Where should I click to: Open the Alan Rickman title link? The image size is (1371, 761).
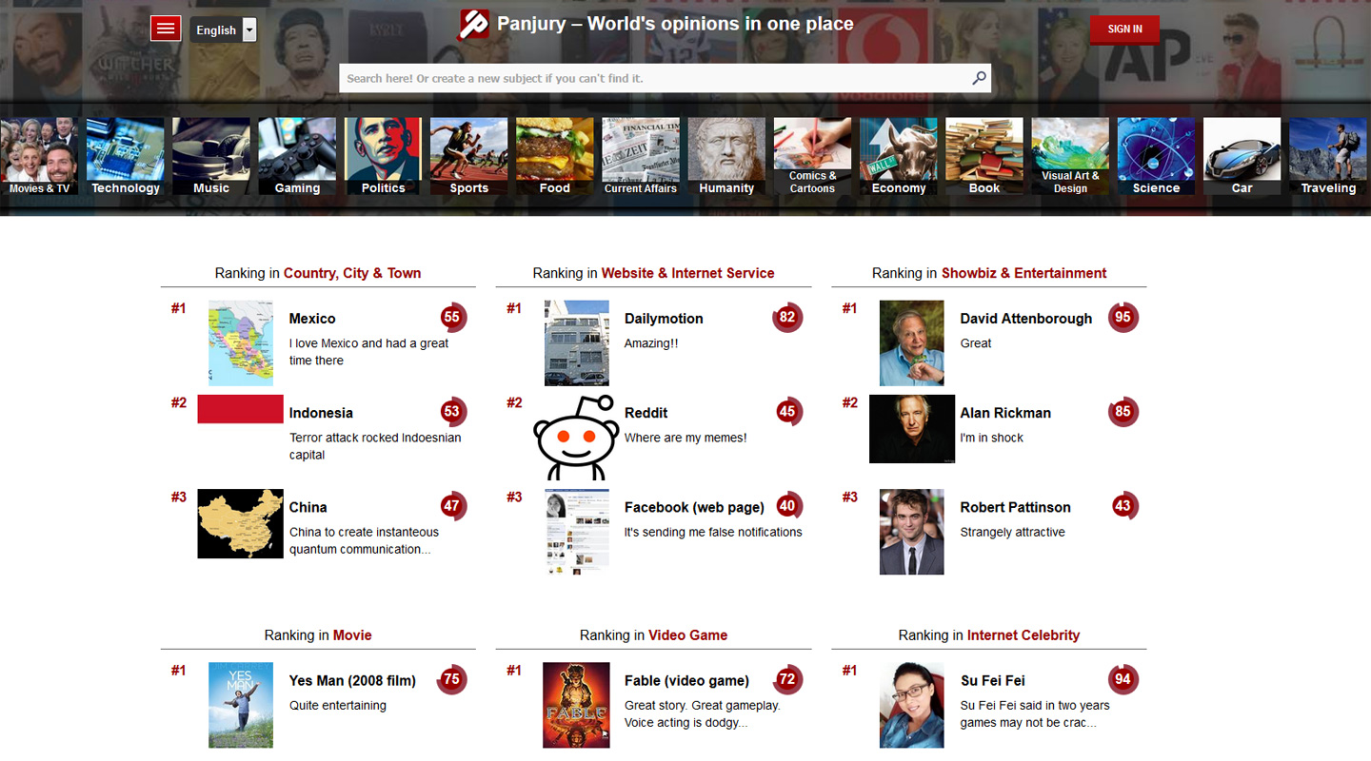[1005, 413]
